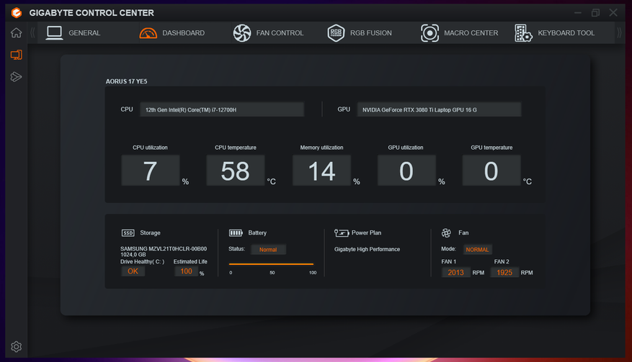The height and width of the screenshot is (362, 632).
Task: Click the Drive Healthy OK indicator
Action: [x=133, y=271]
